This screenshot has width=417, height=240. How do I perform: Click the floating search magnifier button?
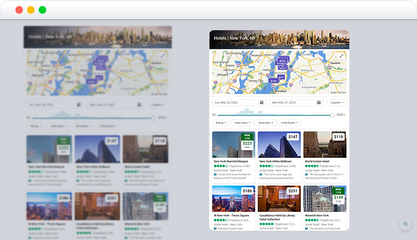pos(405,224)
